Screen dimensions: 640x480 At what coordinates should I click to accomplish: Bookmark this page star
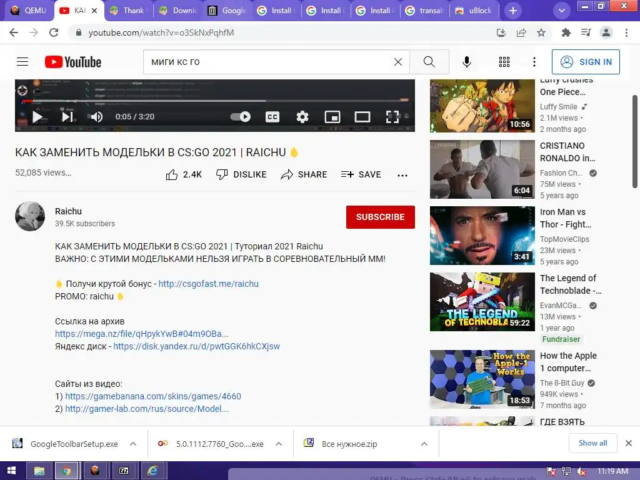(541, 32)
